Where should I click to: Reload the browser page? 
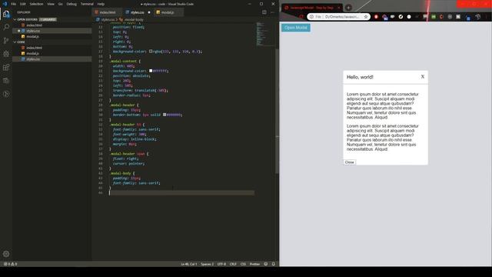pos(301,17)
